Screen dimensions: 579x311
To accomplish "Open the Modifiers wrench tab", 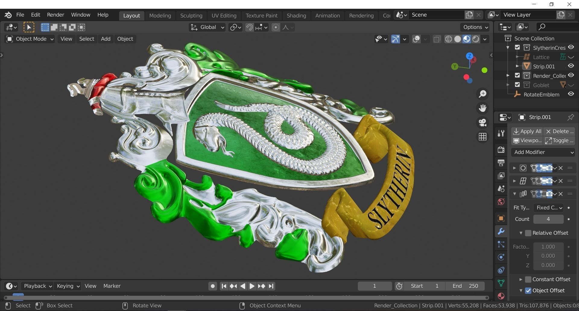I will (x=501, y=231).
